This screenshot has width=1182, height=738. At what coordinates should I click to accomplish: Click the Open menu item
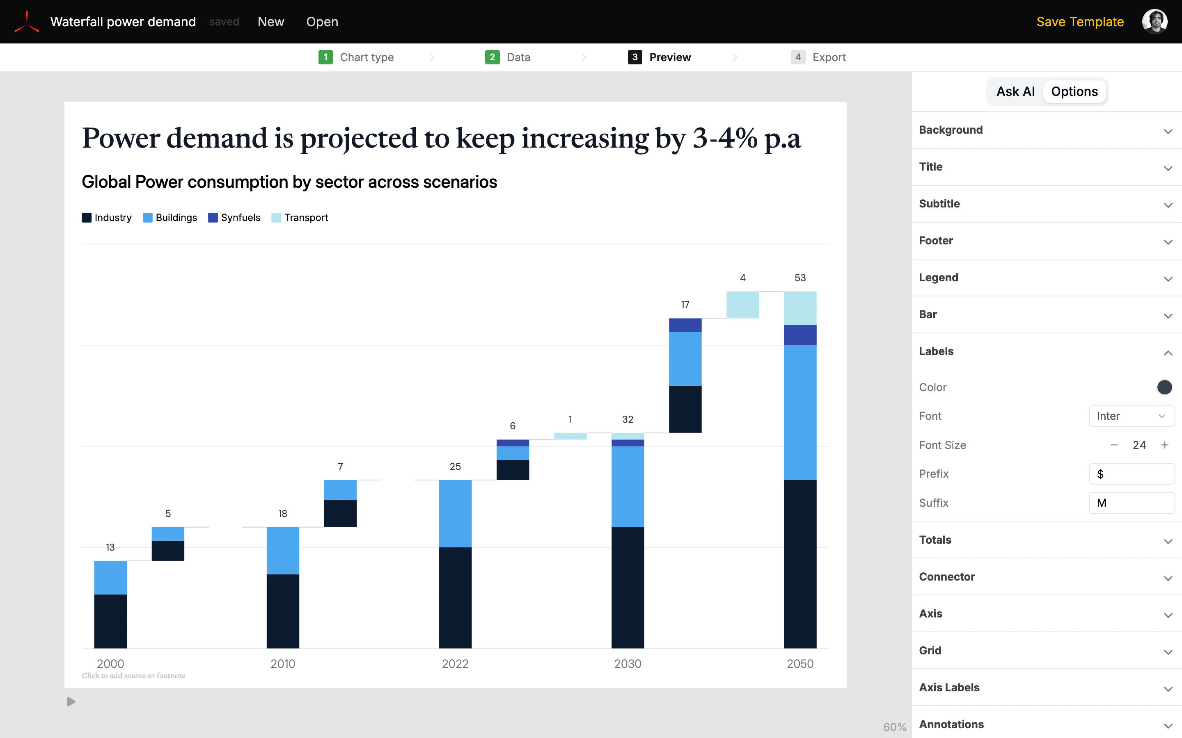point(322,22)
